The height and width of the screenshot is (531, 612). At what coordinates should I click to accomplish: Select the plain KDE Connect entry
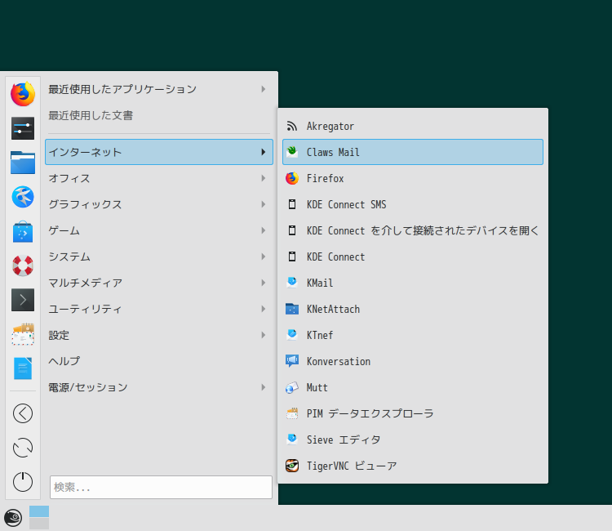pyautogui.click(x=413, y=257)
